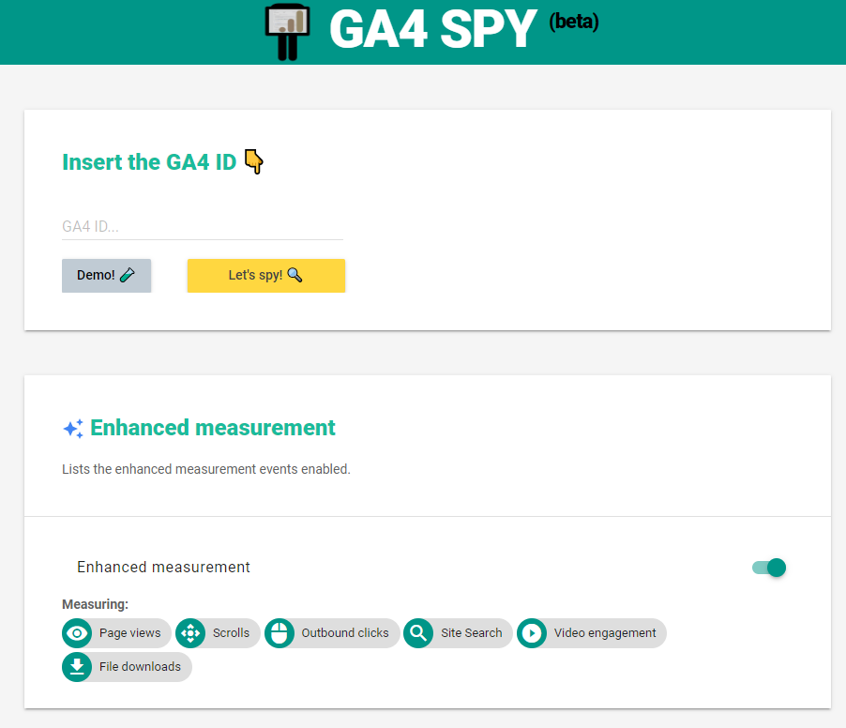Click the GA4 SPY logo icon
The width and height of the screenshot is (846, 728).
pos(288,32)
